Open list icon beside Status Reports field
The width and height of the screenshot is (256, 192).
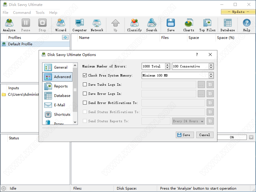tap(210, 121)
